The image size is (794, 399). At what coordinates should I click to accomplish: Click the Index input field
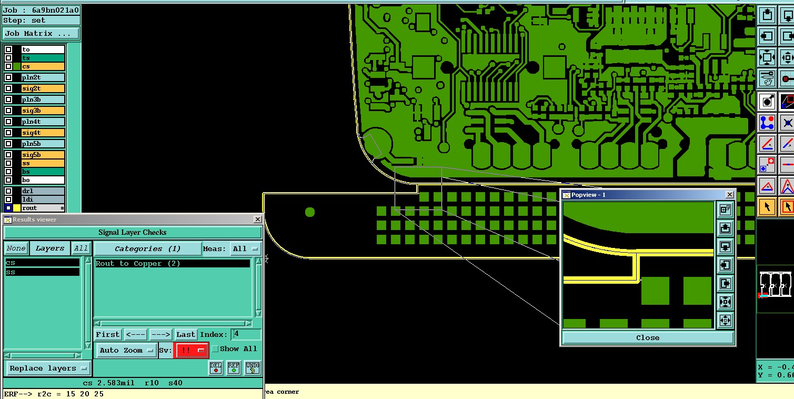[246, 334]
